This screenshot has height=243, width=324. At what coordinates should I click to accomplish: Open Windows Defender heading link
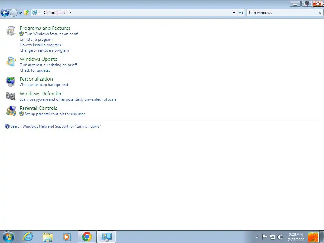[x=41, y=94]
